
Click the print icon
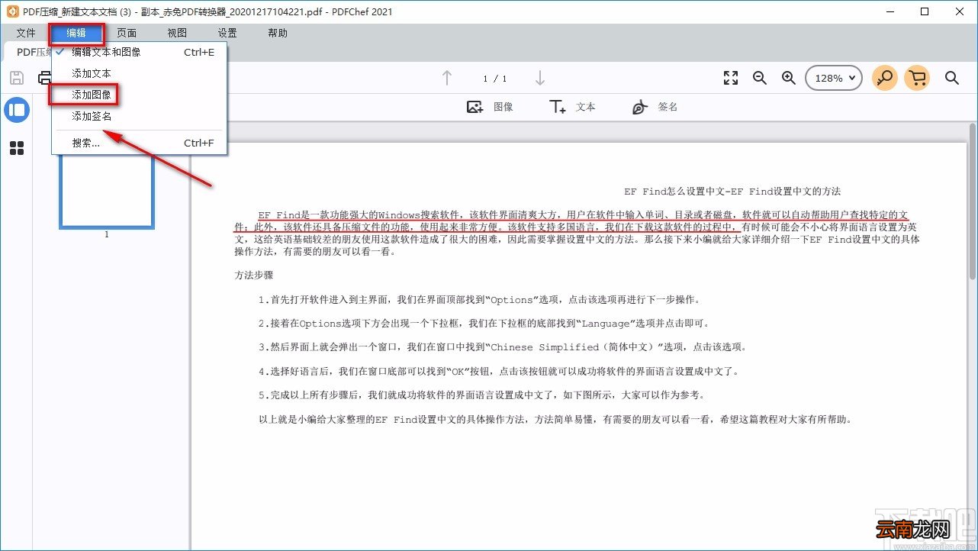[x=44, y=78]
